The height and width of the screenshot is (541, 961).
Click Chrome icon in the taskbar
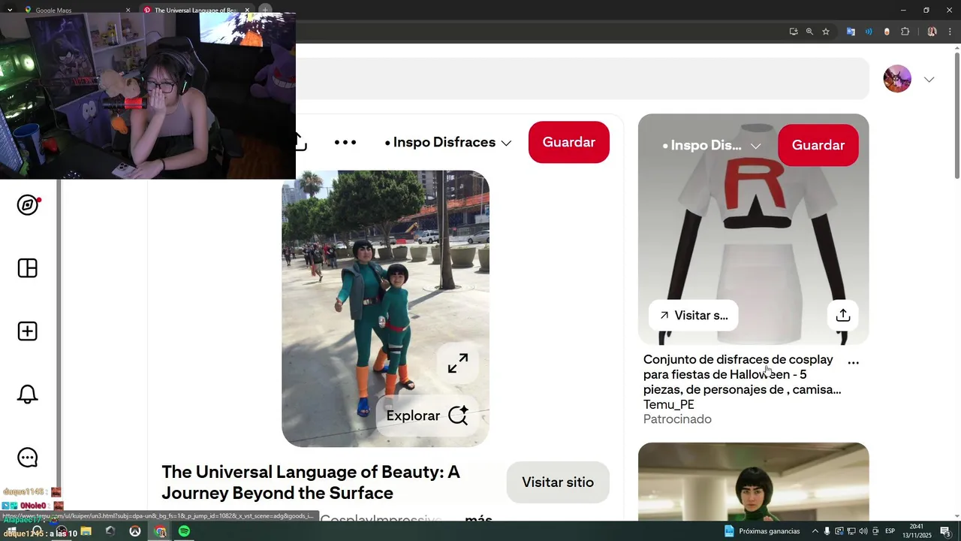[160, 531]
